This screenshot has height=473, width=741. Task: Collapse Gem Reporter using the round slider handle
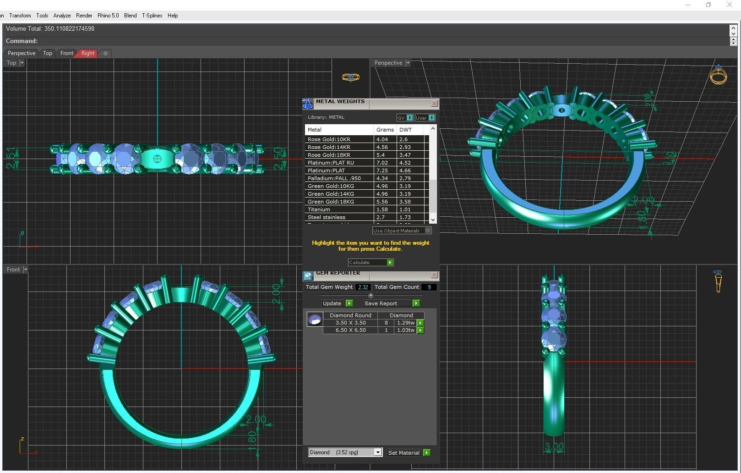click(x=370, y=295)
